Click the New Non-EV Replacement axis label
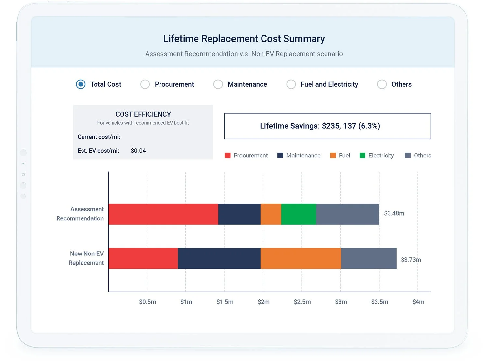 pos(86,258)
